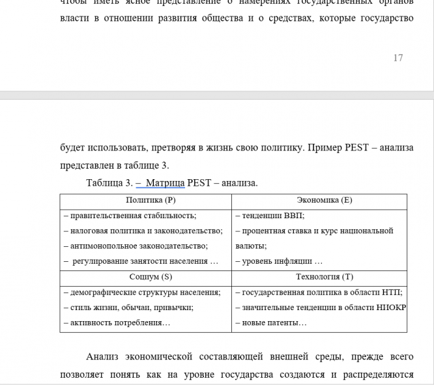The width and height of the screenshot is (434, 385).
Task: Click the Таблица 3 caption text
Action: coord(172,183)
